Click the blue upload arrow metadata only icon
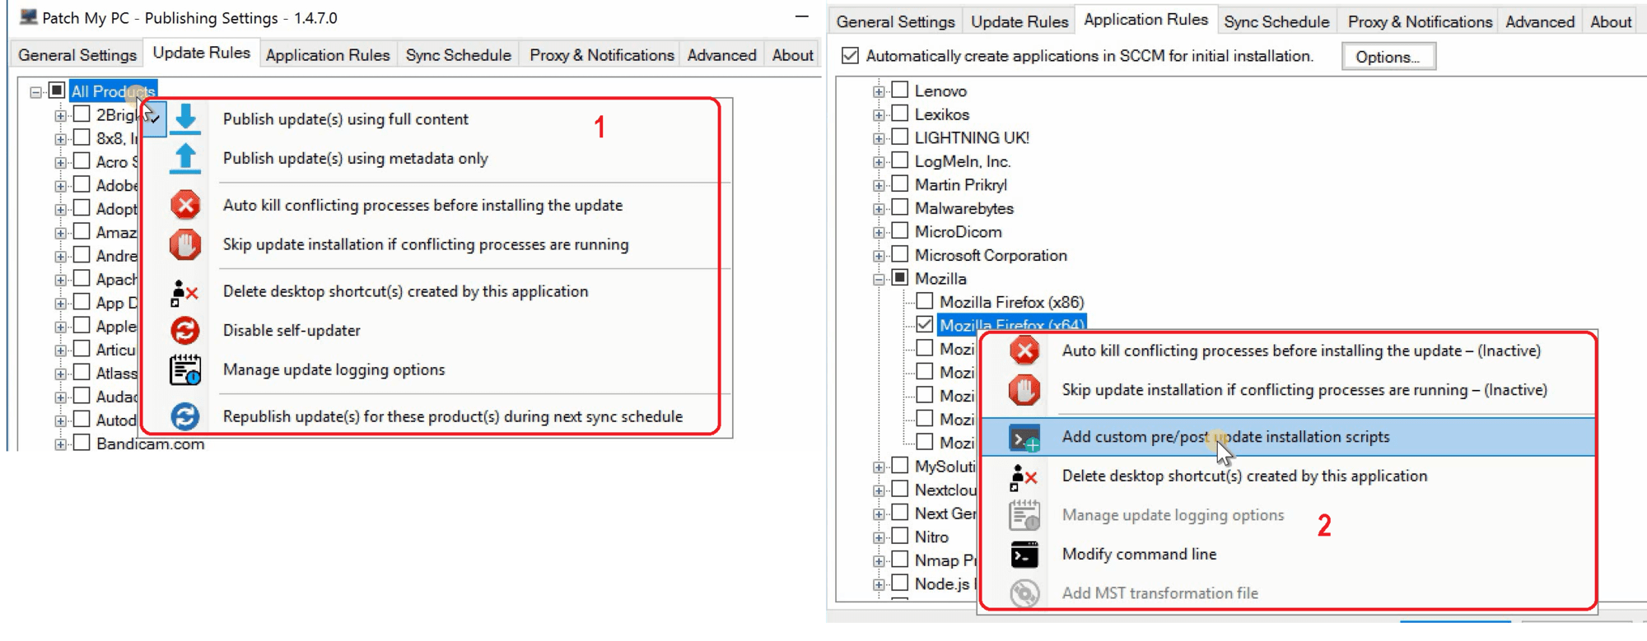 (185, 158)
